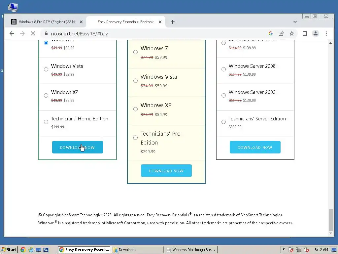Share this page via share icon

point(281,33)
